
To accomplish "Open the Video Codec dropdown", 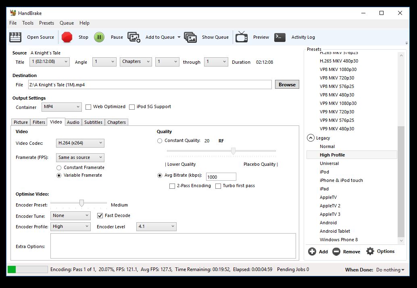I will pyautogui.click(x=80, y=143).
